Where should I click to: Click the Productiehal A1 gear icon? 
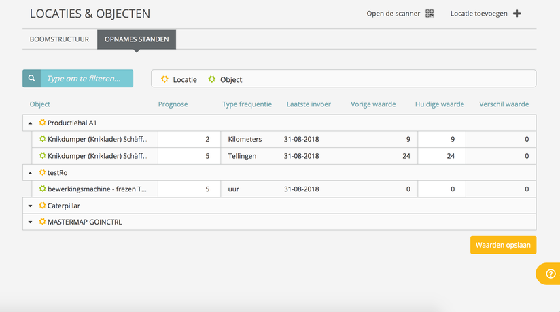(x=43, y=123)
